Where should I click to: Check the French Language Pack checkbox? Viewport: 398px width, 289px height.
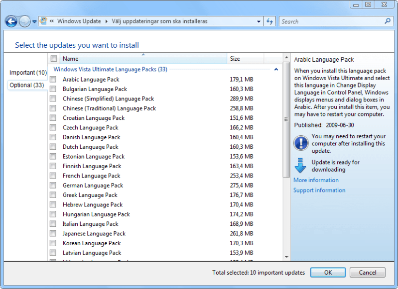(x=53, y=176)
